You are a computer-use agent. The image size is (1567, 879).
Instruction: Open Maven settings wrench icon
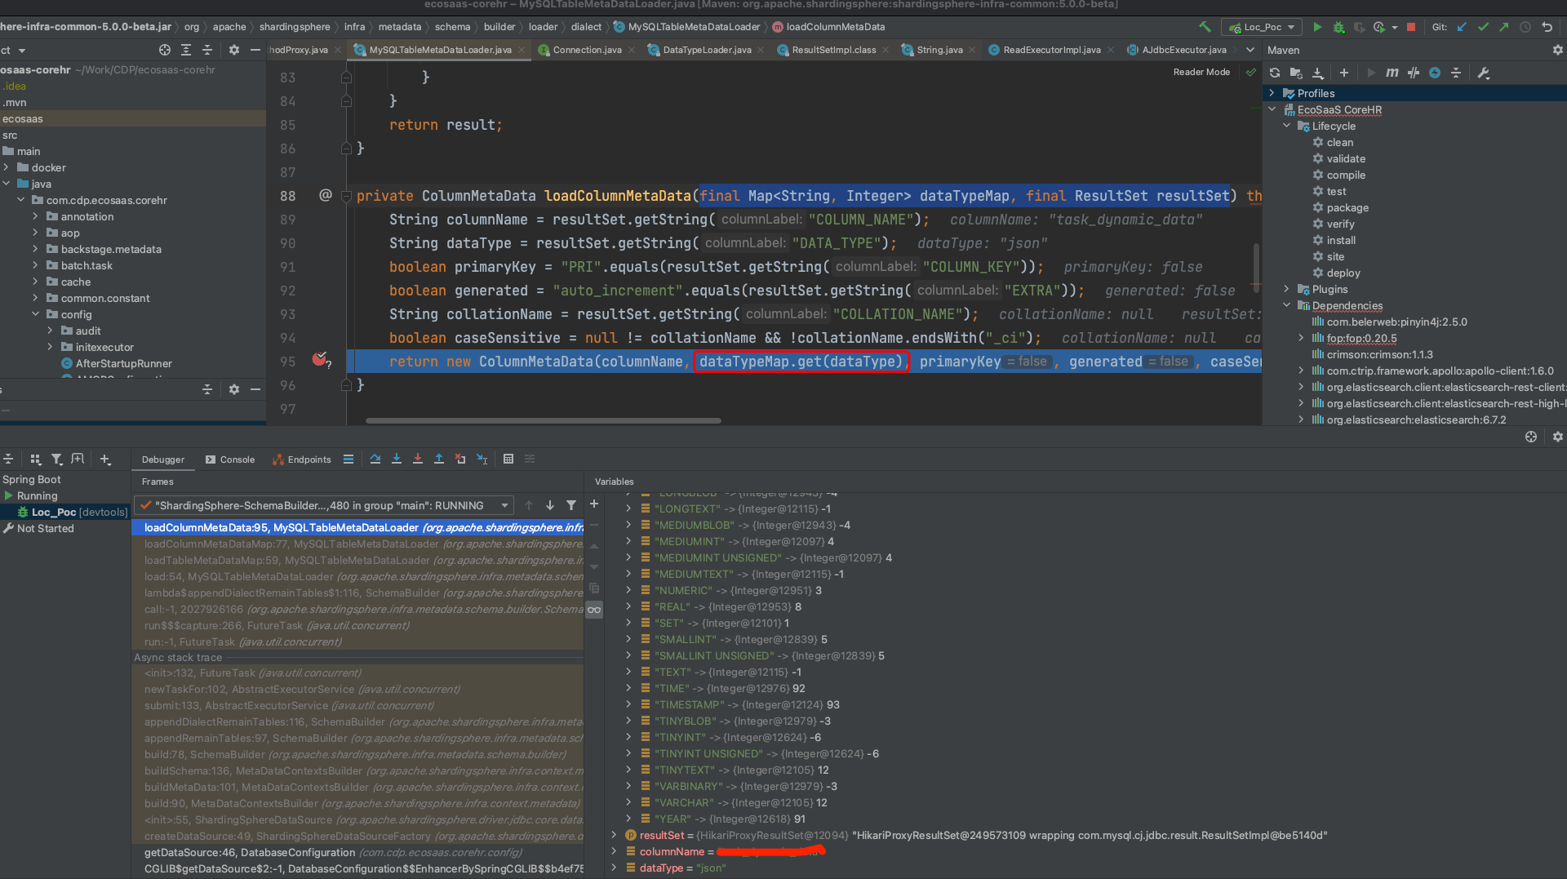click(x=1484, y=73)
